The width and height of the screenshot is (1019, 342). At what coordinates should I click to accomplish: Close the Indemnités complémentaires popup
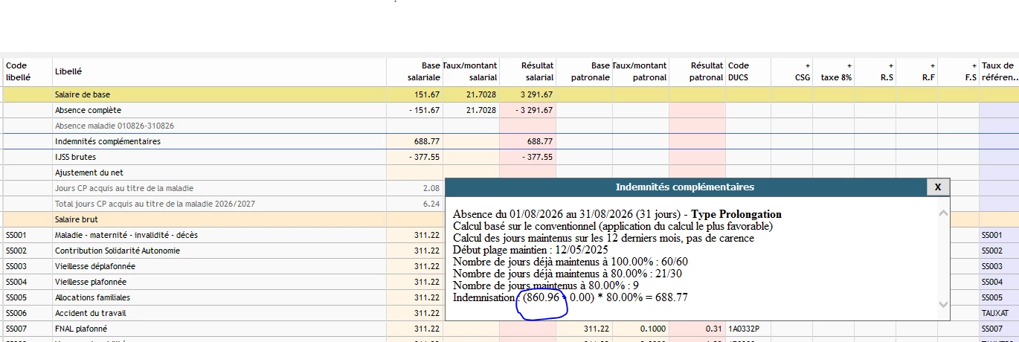(937, 187)
